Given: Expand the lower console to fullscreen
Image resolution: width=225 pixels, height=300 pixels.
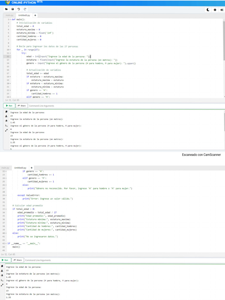Looking at the screenshot, I should [x=2, y=285].
